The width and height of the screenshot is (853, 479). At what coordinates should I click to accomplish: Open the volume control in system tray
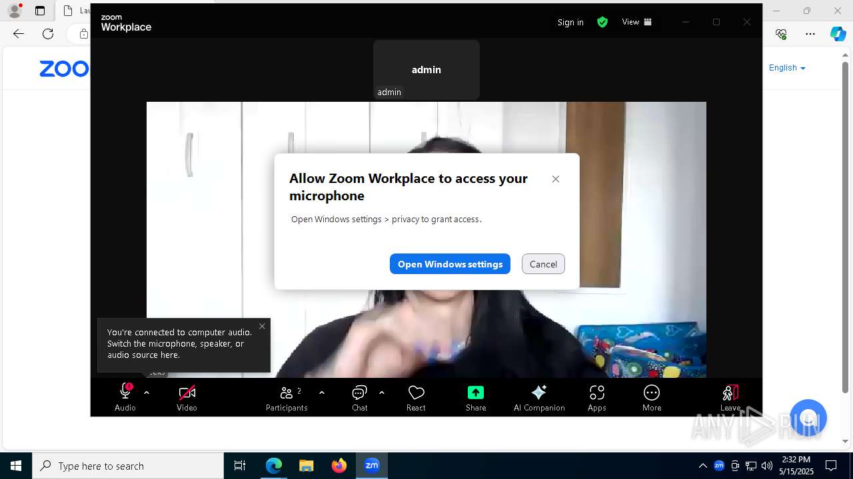pyautogui.click(x=767, y=466)
